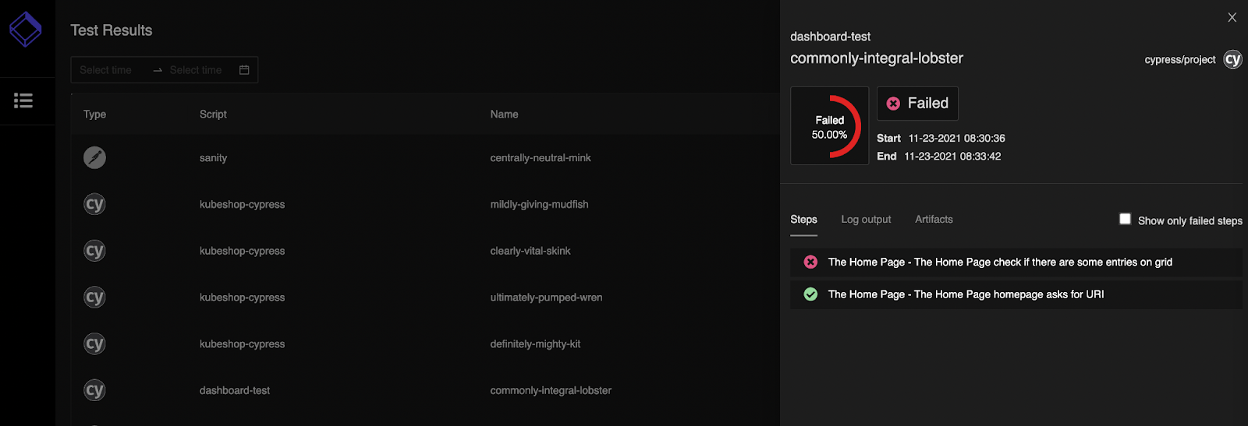This screenshot has width=1248, height=426.
Task: Click kubeshop-cypress script in definitely-mighty-kit row
Action: (x=242, y=344)
